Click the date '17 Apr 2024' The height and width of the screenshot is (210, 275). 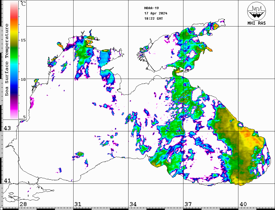156,13
